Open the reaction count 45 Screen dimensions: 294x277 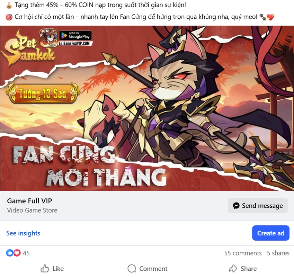26,253
